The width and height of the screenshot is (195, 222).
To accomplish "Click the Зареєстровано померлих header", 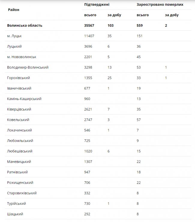I will click(x=160, y=5).
